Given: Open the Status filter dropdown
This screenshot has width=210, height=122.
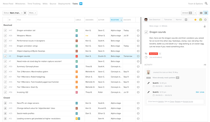Looking at the screenshot, I should (x=13, y=13).
